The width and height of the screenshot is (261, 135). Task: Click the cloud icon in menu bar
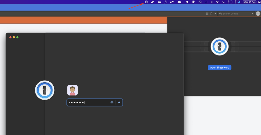point(159,2)
